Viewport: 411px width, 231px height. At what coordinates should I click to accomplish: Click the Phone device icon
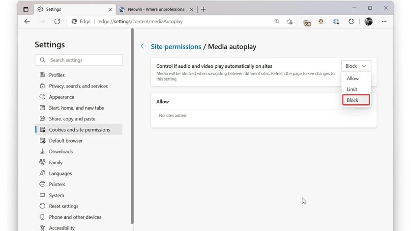[x=42, y=217]
